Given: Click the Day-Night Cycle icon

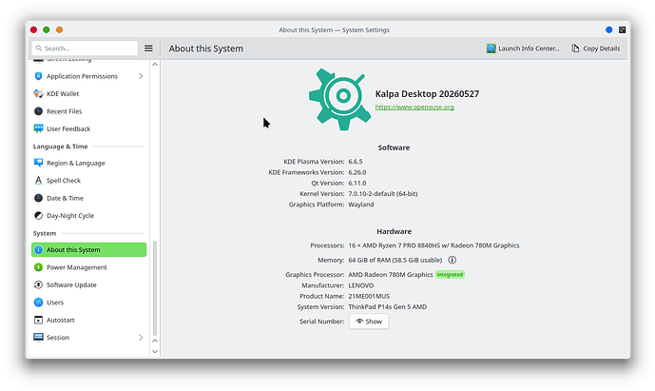Looking at the screenshot, I should tap(38, 215).
